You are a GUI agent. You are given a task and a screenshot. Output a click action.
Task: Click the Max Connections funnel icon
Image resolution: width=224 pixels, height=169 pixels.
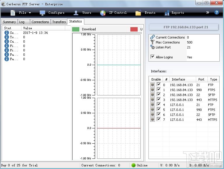coord(153,42)
